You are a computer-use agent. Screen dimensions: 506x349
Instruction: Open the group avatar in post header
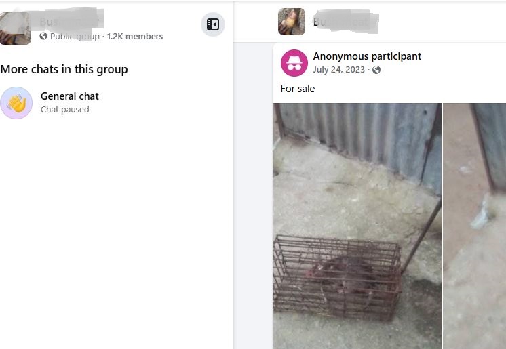click(x=292, y=22)
